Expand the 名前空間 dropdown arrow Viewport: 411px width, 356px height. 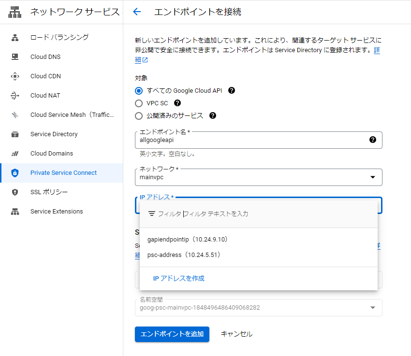pyautogui.click(x=372, y=308)
